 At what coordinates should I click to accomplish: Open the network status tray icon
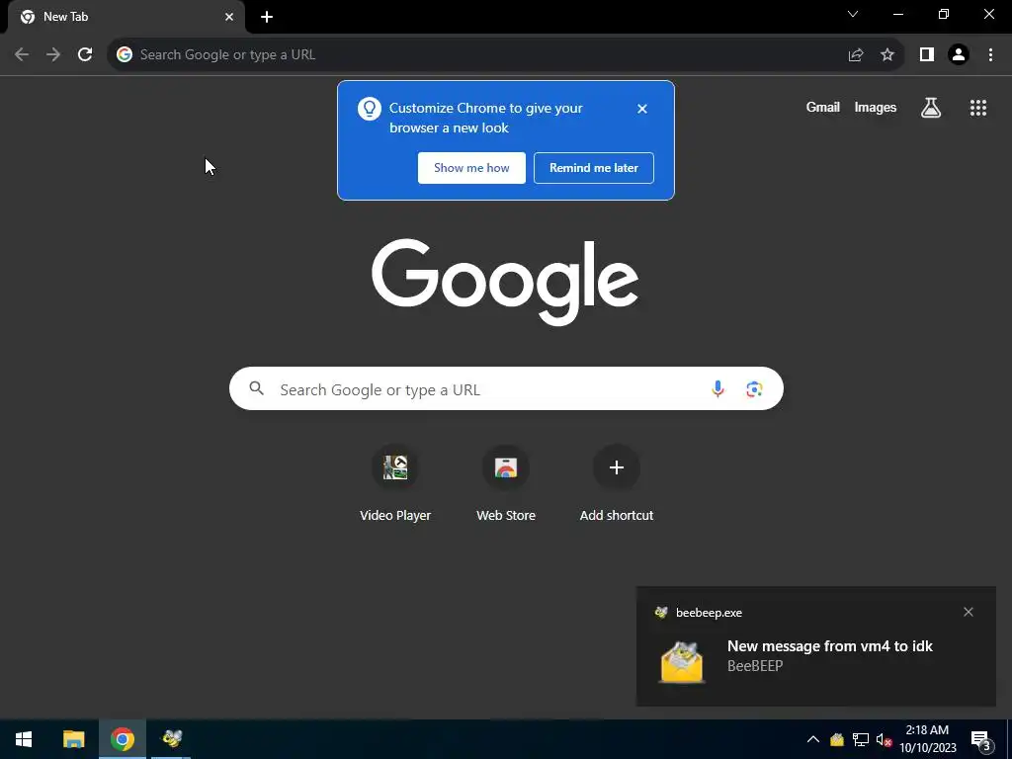coord(861,739)
